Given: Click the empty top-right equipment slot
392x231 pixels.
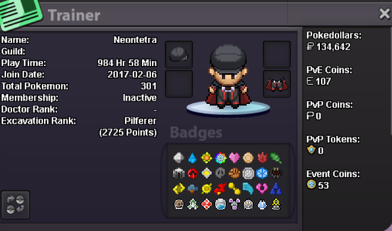Looking at the screenshot, I should point(277,54).
